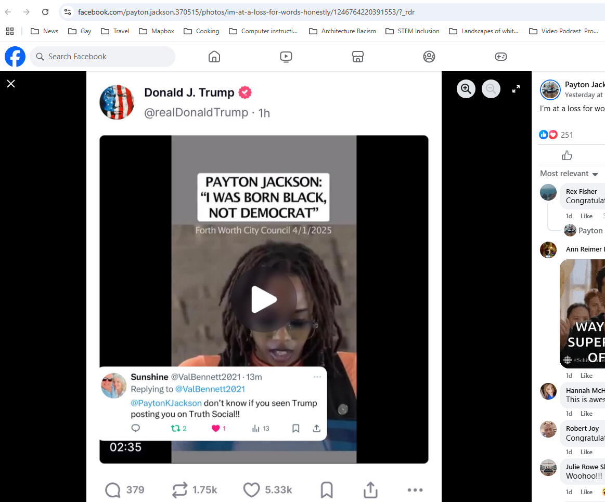
Task: Open Payton Jackson profile picture
Action: coord(550,90)
